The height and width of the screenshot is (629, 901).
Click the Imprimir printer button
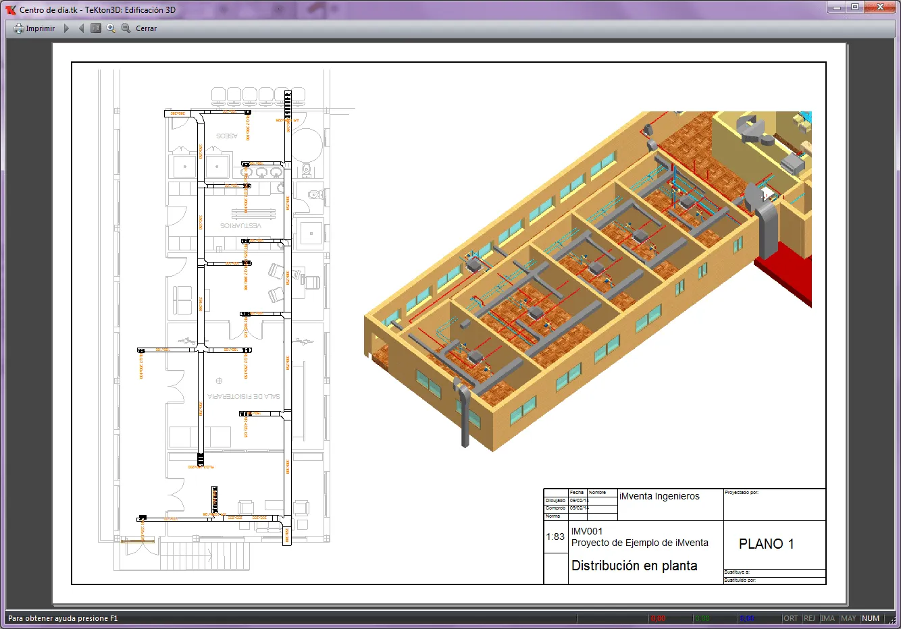(34, 28)
